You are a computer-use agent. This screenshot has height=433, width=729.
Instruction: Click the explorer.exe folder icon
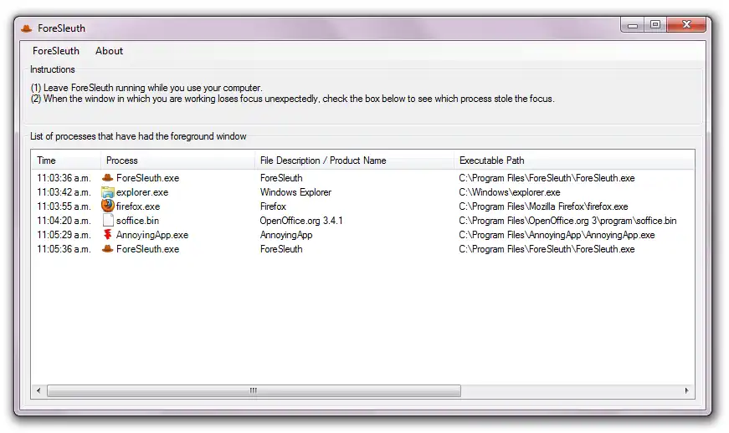[x=108, y=192]
